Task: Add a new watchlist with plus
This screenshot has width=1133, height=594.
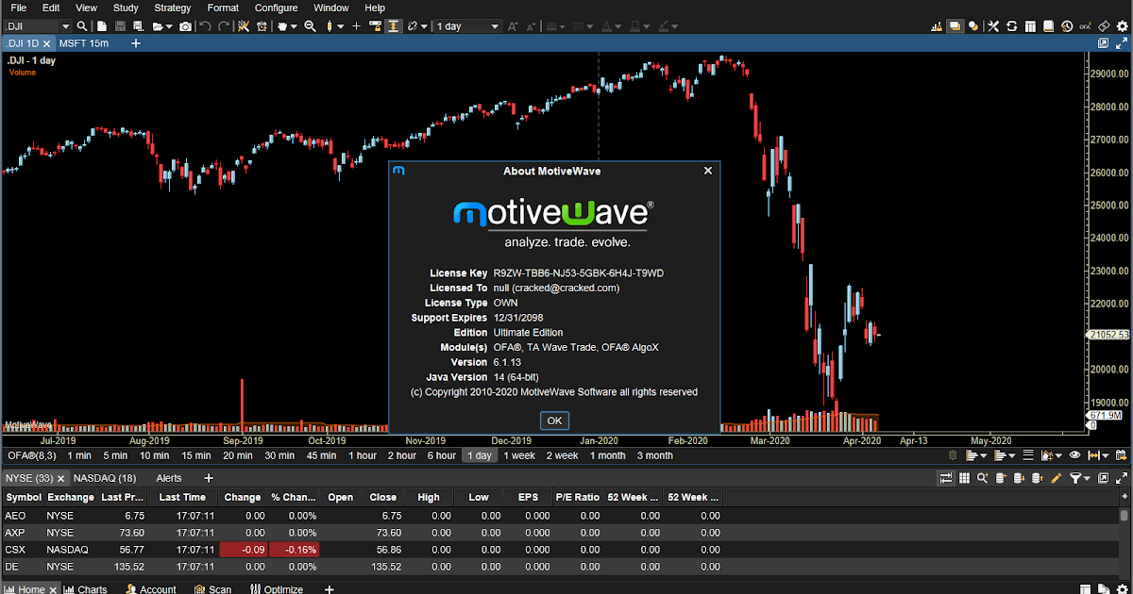Action: 209,478
